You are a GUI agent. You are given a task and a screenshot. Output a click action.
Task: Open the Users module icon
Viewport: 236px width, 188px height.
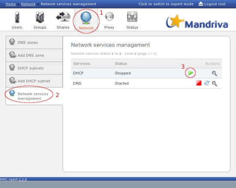17,17
